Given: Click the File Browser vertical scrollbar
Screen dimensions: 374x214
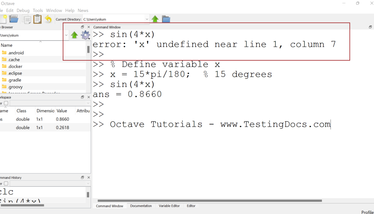Looking at the screenshot, I should tap(88, 49).
